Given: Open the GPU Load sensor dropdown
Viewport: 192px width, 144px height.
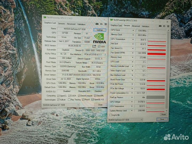Looking at the screenshot, I should (x=133, y=62).
